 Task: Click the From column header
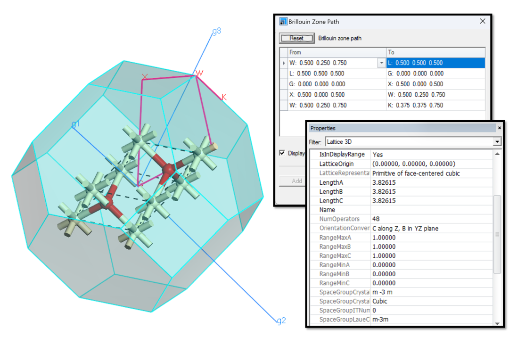point(337,52)
